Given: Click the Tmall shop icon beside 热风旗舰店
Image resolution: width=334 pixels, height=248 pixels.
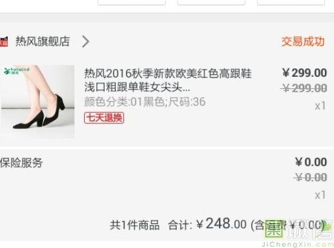Looking at the screenshot, I should click(x=4, y=42).
